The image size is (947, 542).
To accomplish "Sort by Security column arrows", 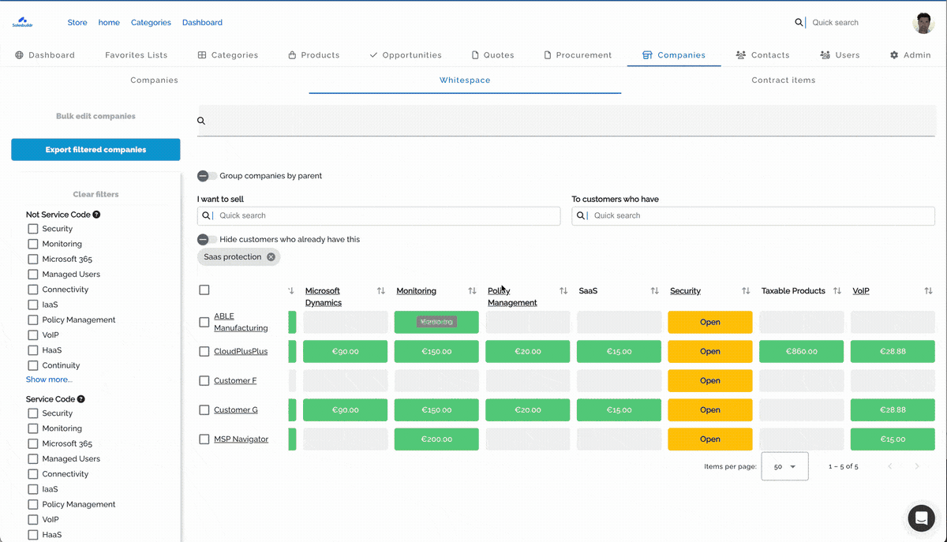I will [x=746, y=291].
